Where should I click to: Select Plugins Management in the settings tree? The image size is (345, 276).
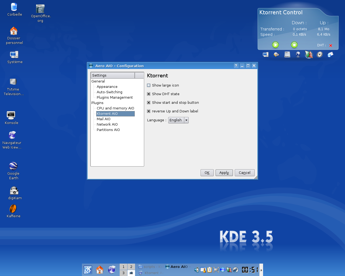[x=115, y=97]
